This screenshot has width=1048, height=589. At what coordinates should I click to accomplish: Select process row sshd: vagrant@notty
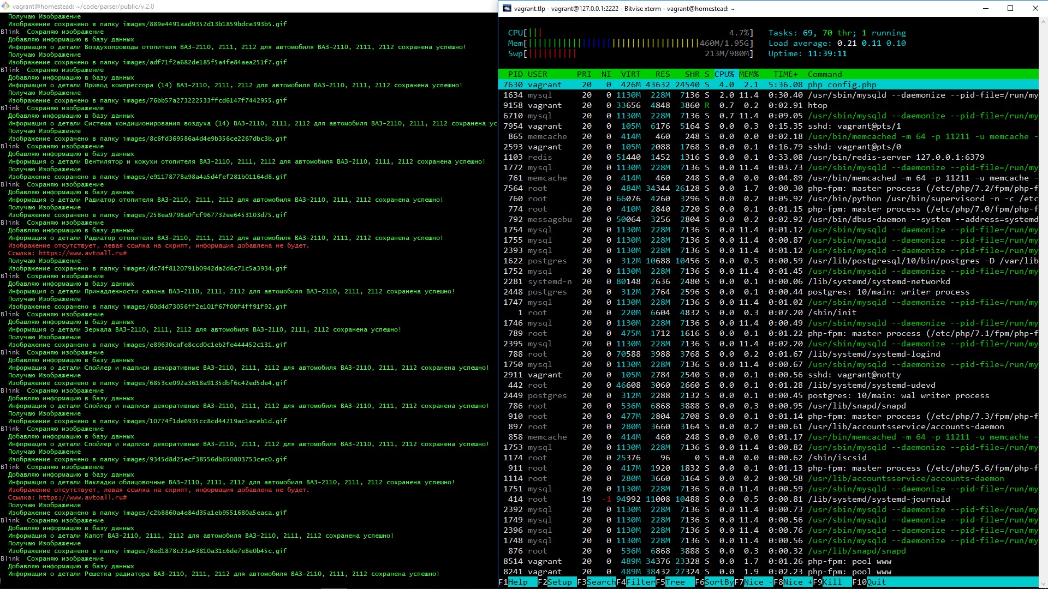tap(768, 375)
